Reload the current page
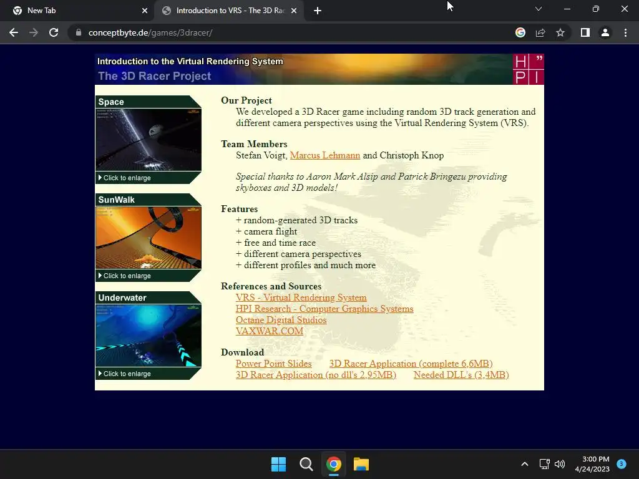Viewport: 639px width, 479px height. coord(54,32)
